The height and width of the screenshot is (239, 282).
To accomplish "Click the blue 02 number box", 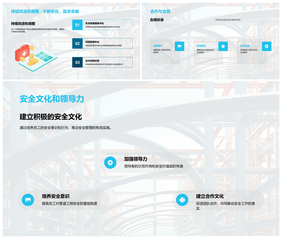I will (x=77, y=44).
